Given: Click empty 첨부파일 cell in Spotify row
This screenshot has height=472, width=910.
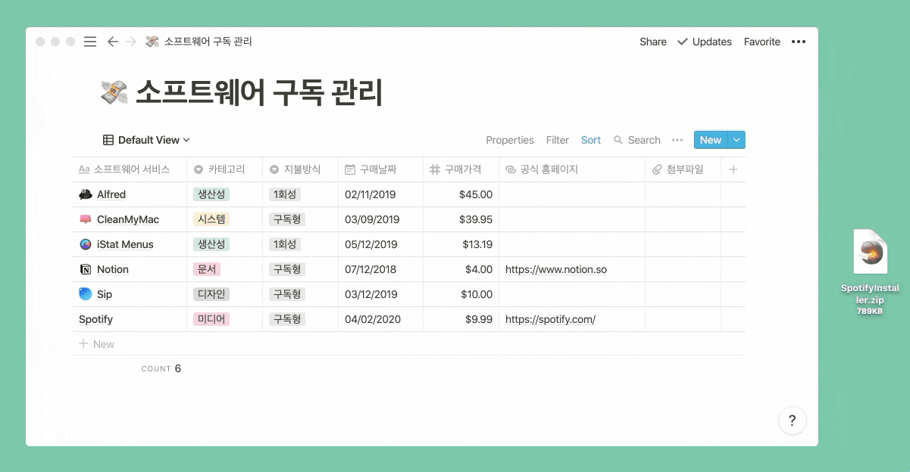Looking at the screenshot, I should [x=683, y=319].
